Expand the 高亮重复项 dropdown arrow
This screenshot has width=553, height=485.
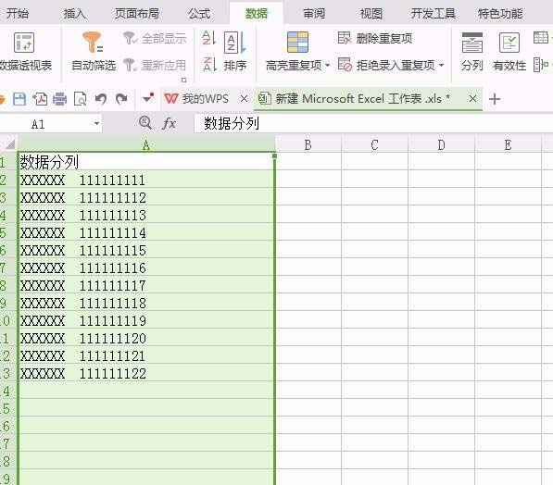point(327,65)
